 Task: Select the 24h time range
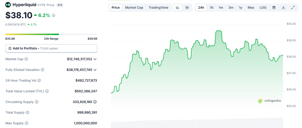pyautogui.click(x=201, y=8)
